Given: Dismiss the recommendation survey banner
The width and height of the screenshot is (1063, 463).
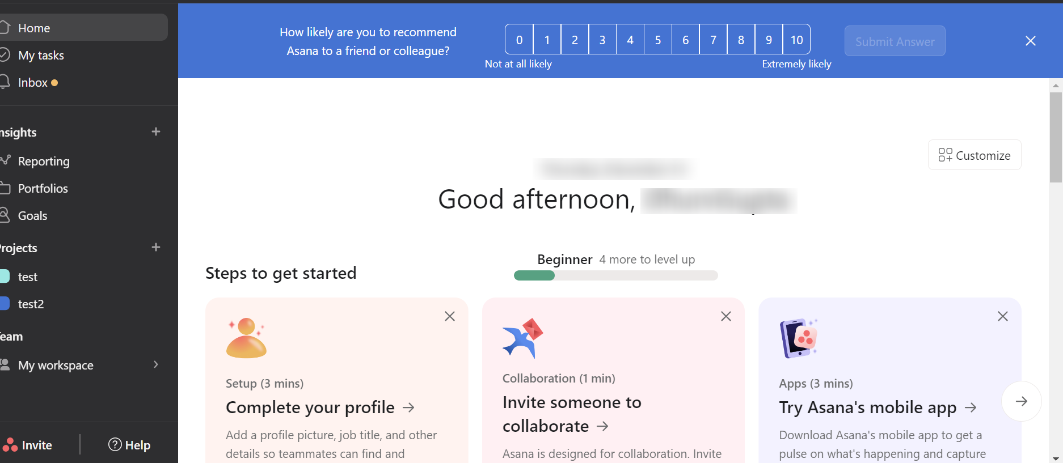Looking at the screenshot, I should pos(1030,41).
